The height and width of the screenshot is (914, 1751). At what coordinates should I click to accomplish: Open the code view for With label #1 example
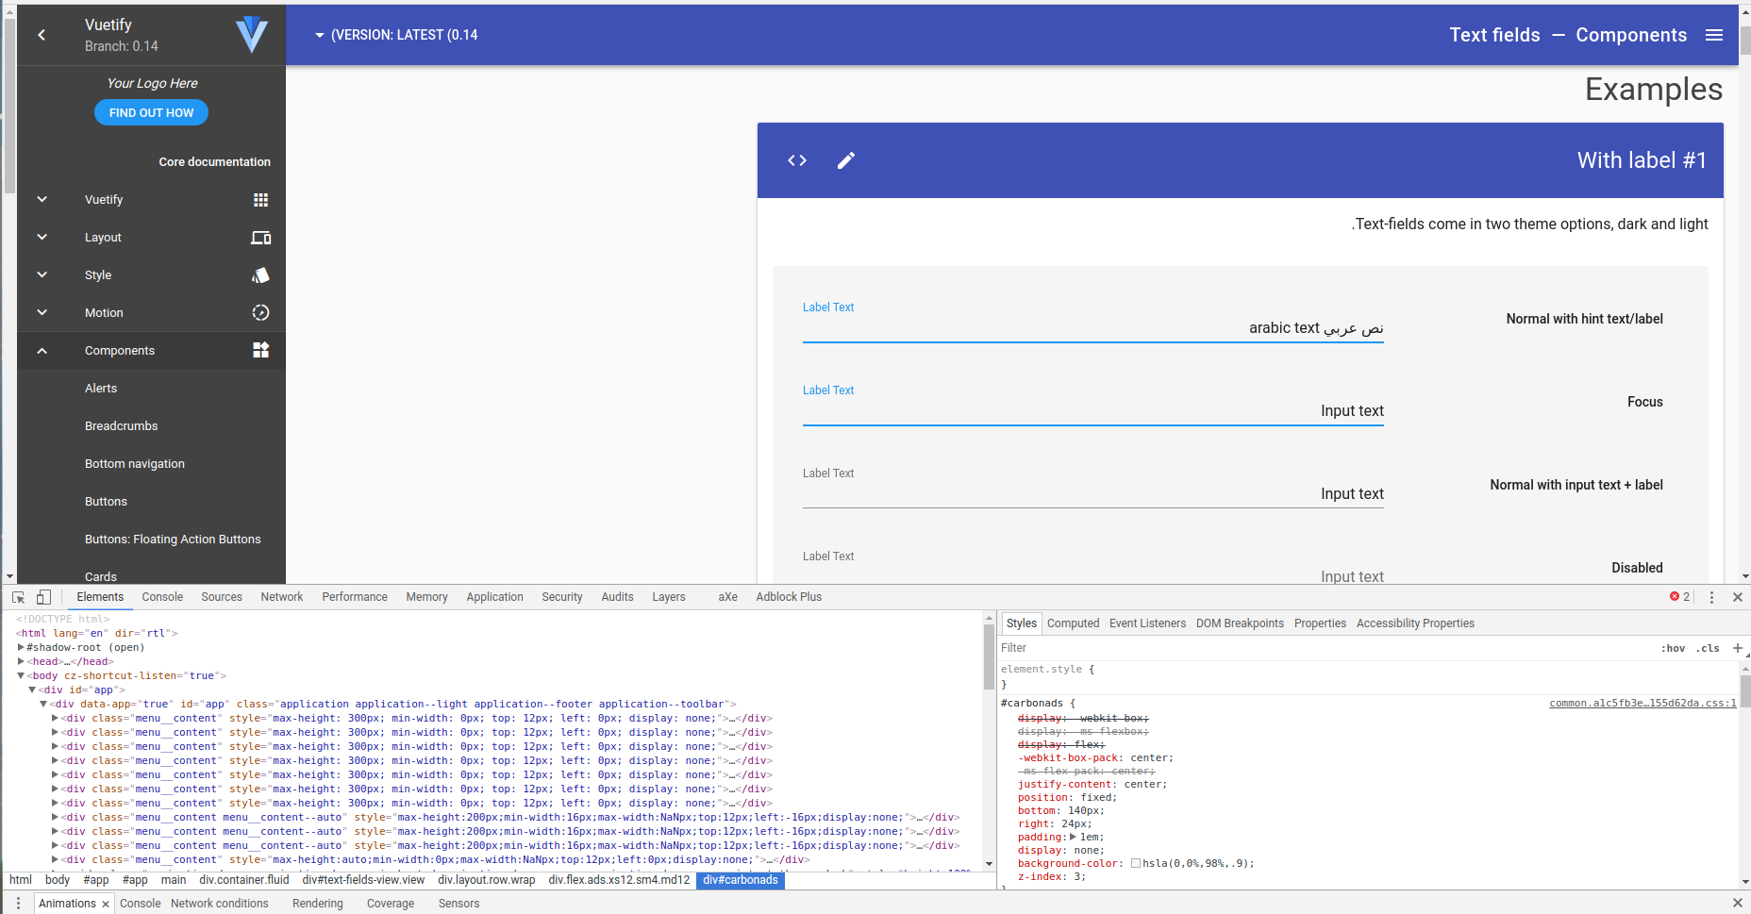click(x=796, y=160)
